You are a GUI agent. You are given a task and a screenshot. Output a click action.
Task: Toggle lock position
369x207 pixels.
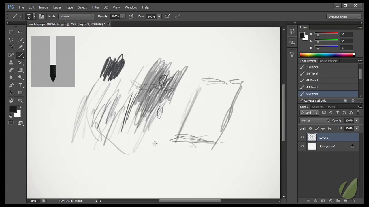point(323,129)
